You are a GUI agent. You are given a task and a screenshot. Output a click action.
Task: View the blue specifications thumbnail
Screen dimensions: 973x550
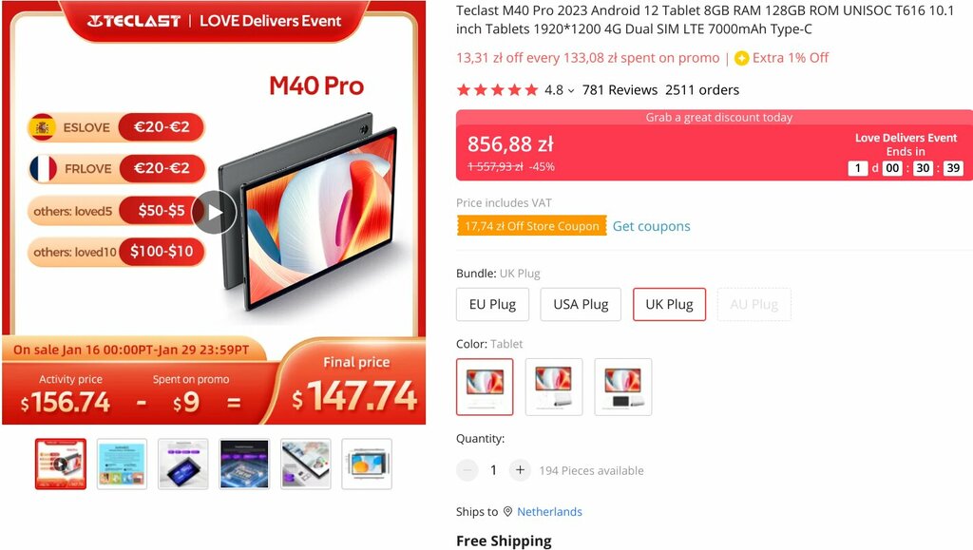[122, 464]
